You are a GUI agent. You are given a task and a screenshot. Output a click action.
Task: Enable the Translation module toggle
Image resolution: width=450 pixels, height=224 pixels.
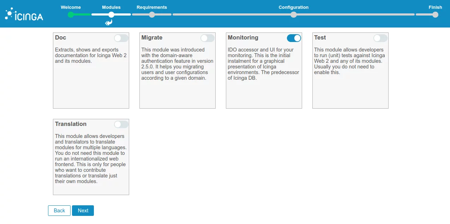pyautogui.click(x=121, y=124)
